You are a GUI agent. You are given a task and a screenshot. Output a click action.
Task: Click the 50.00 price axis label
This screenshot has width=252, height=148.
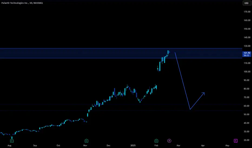click(247, 114)
